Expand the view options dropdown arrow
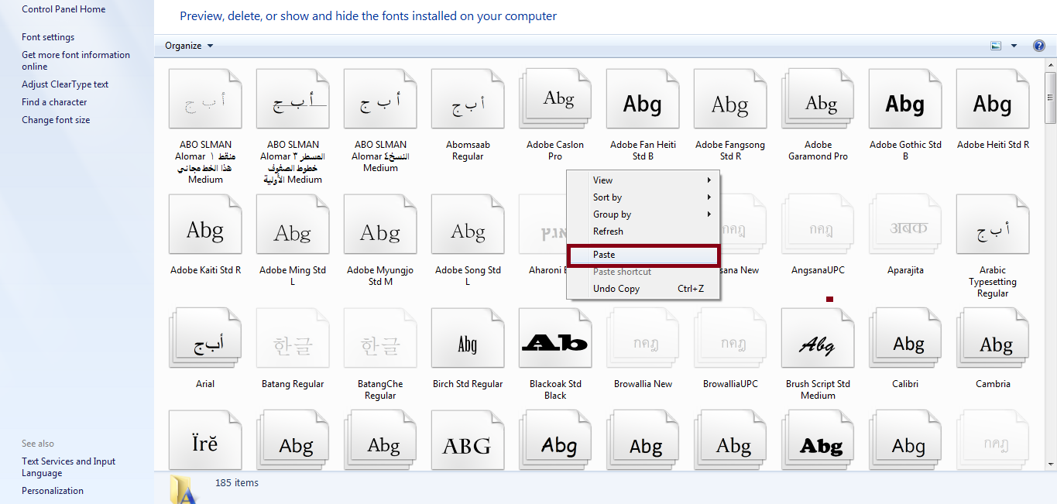Image resolution: width=1057 pixels, height=504 pixels. (x=1014, y=46)
